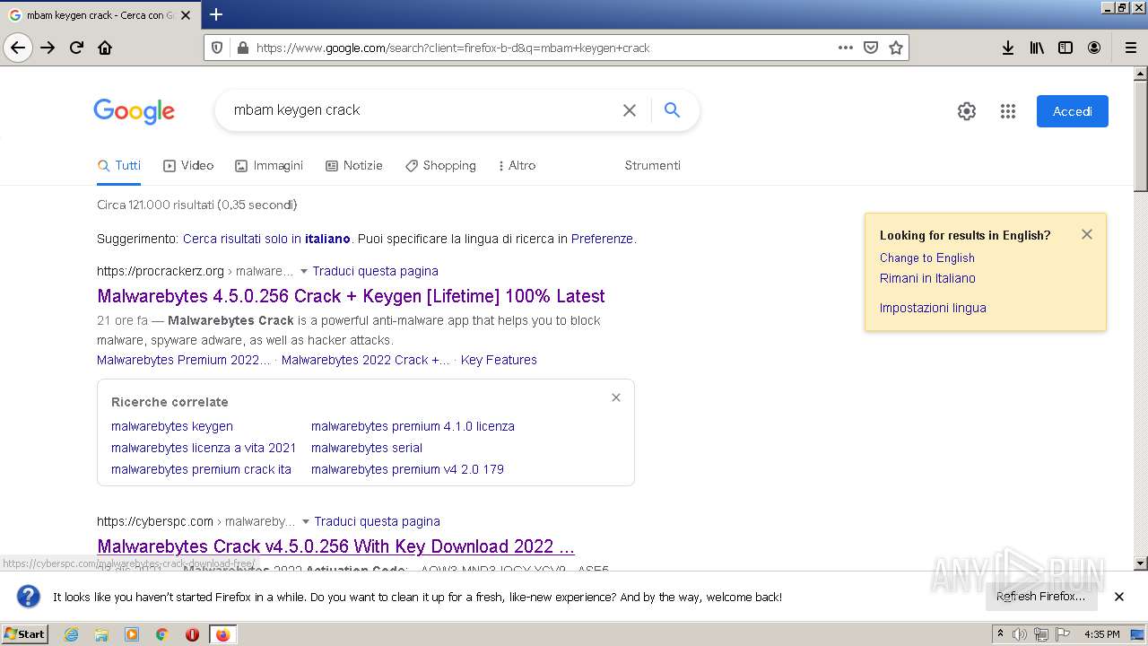The height and width of the screenshot is (646, 1148).
Task: Switch to the Notizie results tab
Action: click(353, 165)
